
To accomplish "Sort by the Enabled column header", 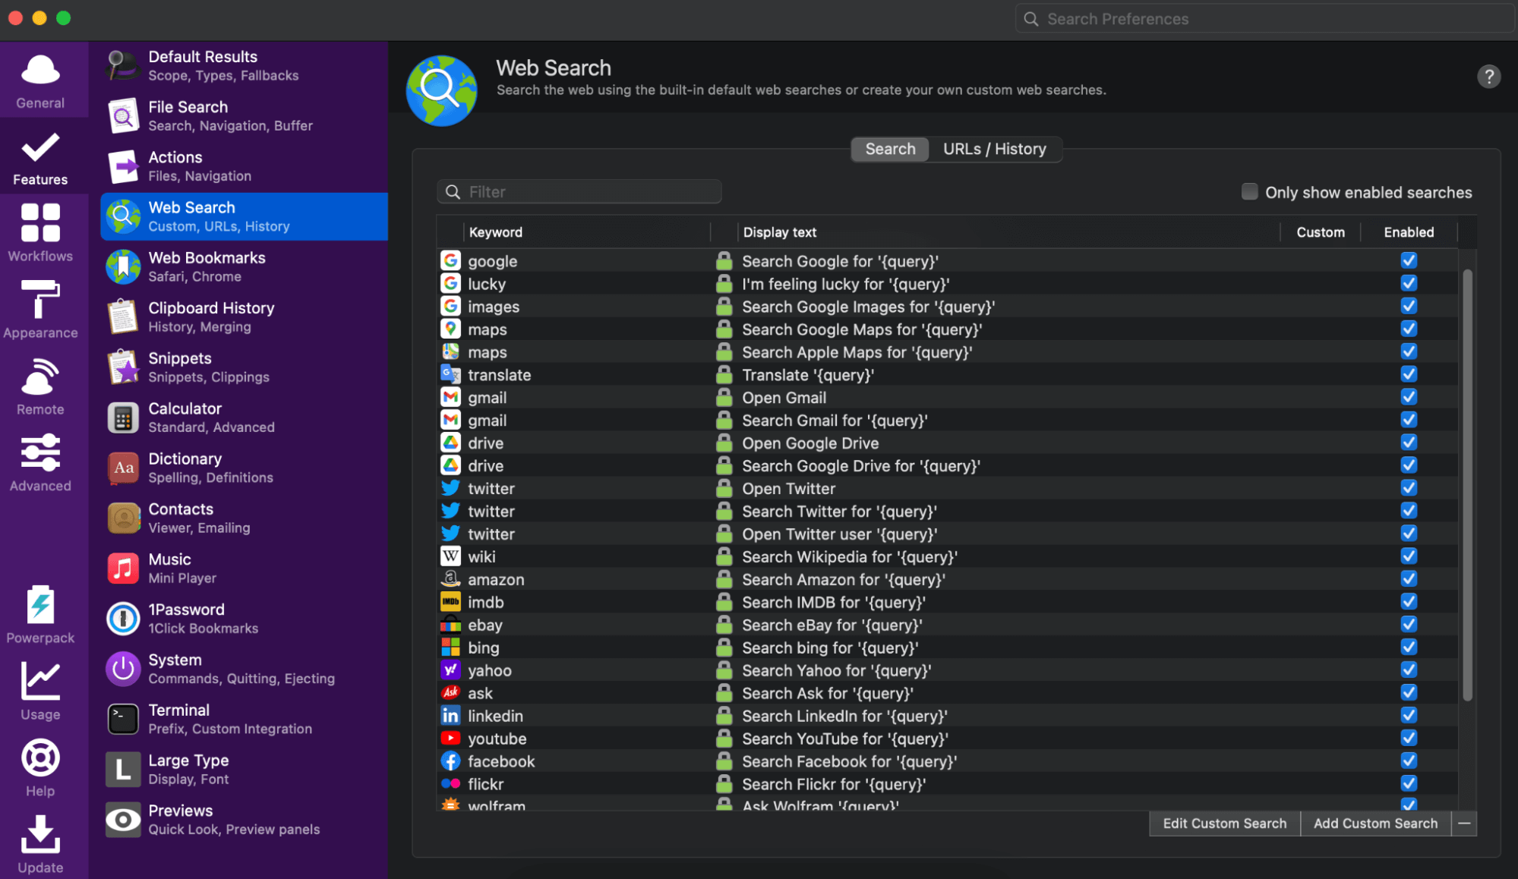I will 1409,232.
